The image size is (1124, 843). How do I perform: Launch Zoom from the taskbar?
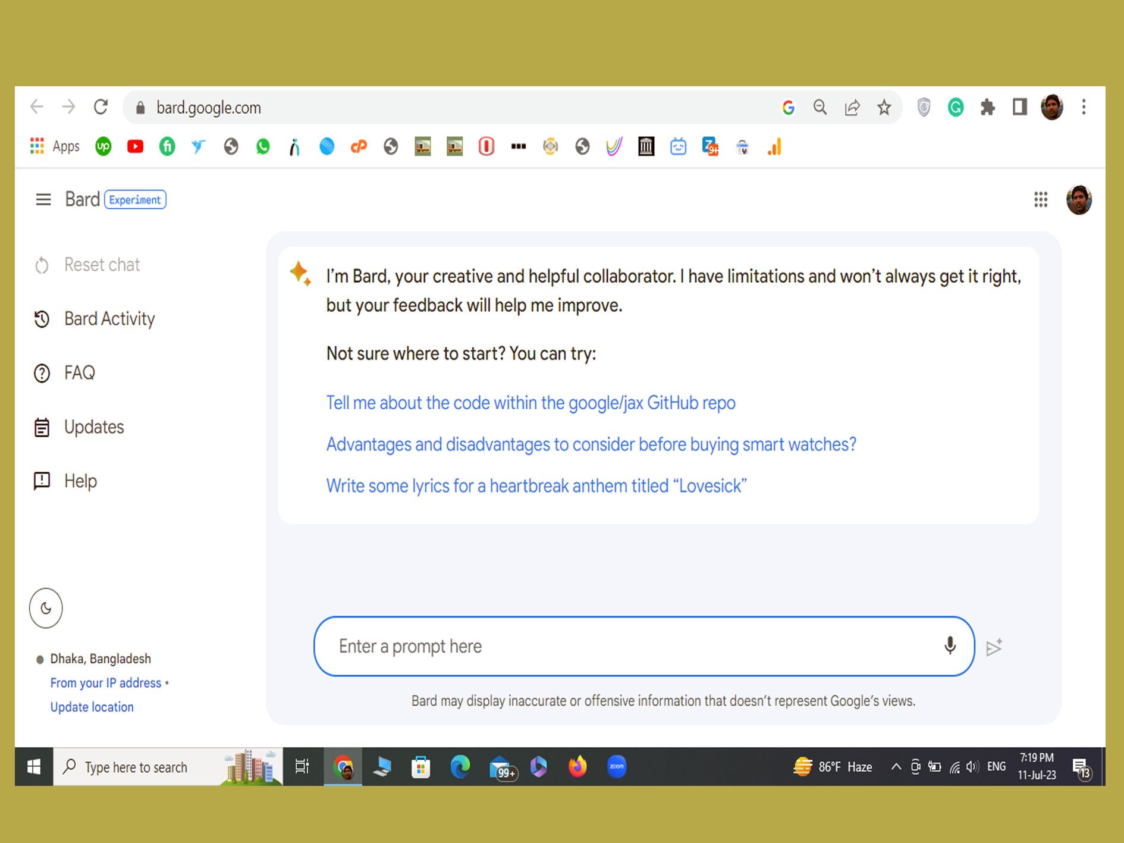point(617,767)
